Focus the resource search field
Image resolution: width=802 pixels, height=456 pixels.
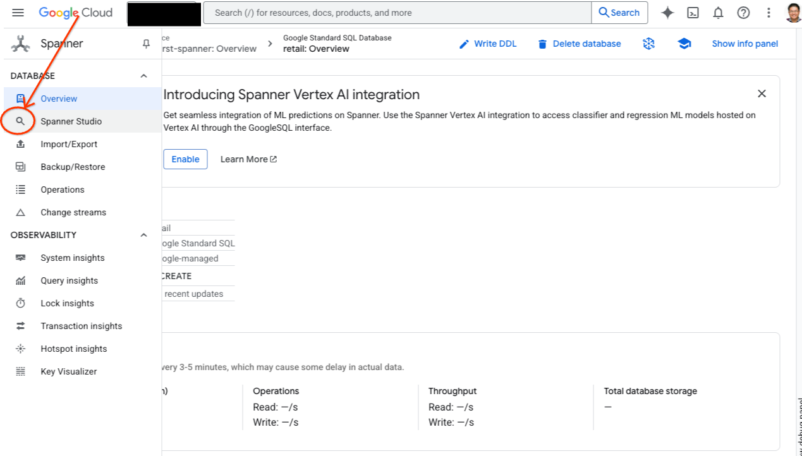(398, 13)
